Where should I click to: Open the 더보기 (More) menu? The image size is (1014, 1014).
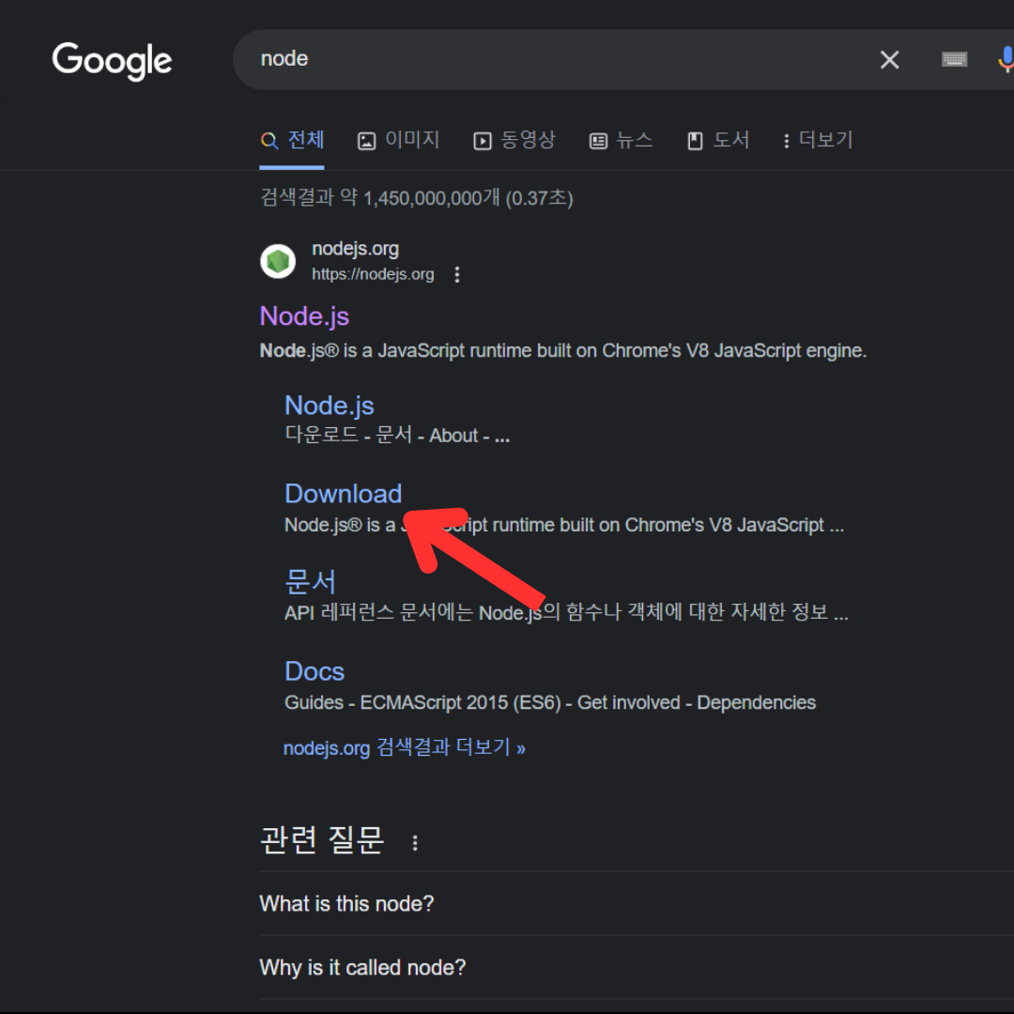tap(818, 140)
